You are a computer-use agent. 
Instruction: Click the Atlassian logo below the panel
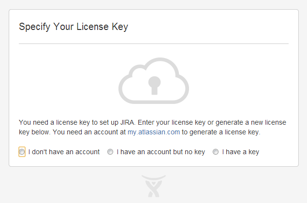154,186
